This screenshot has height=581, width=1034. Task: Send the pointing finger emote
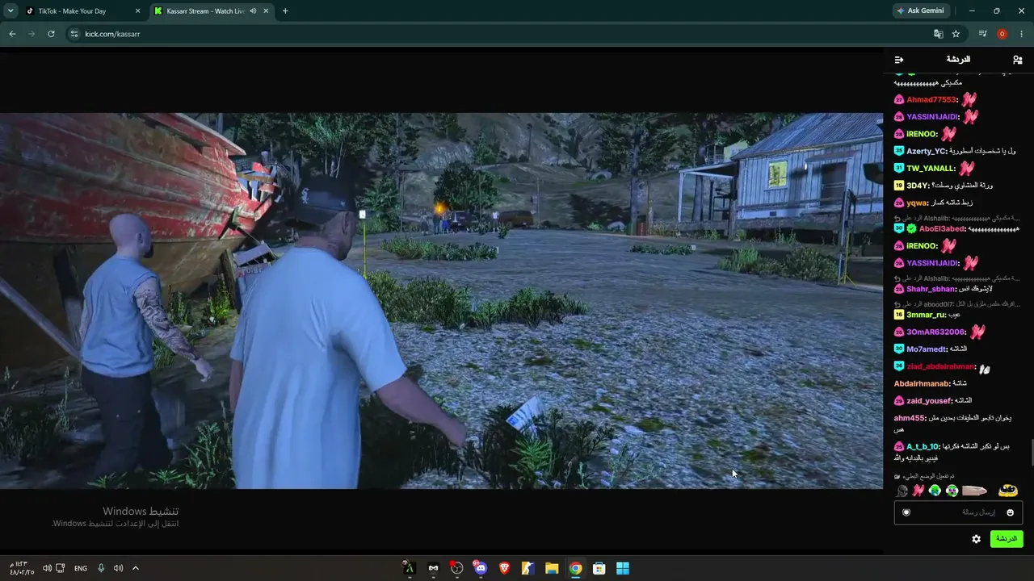(x=974, y=490)
